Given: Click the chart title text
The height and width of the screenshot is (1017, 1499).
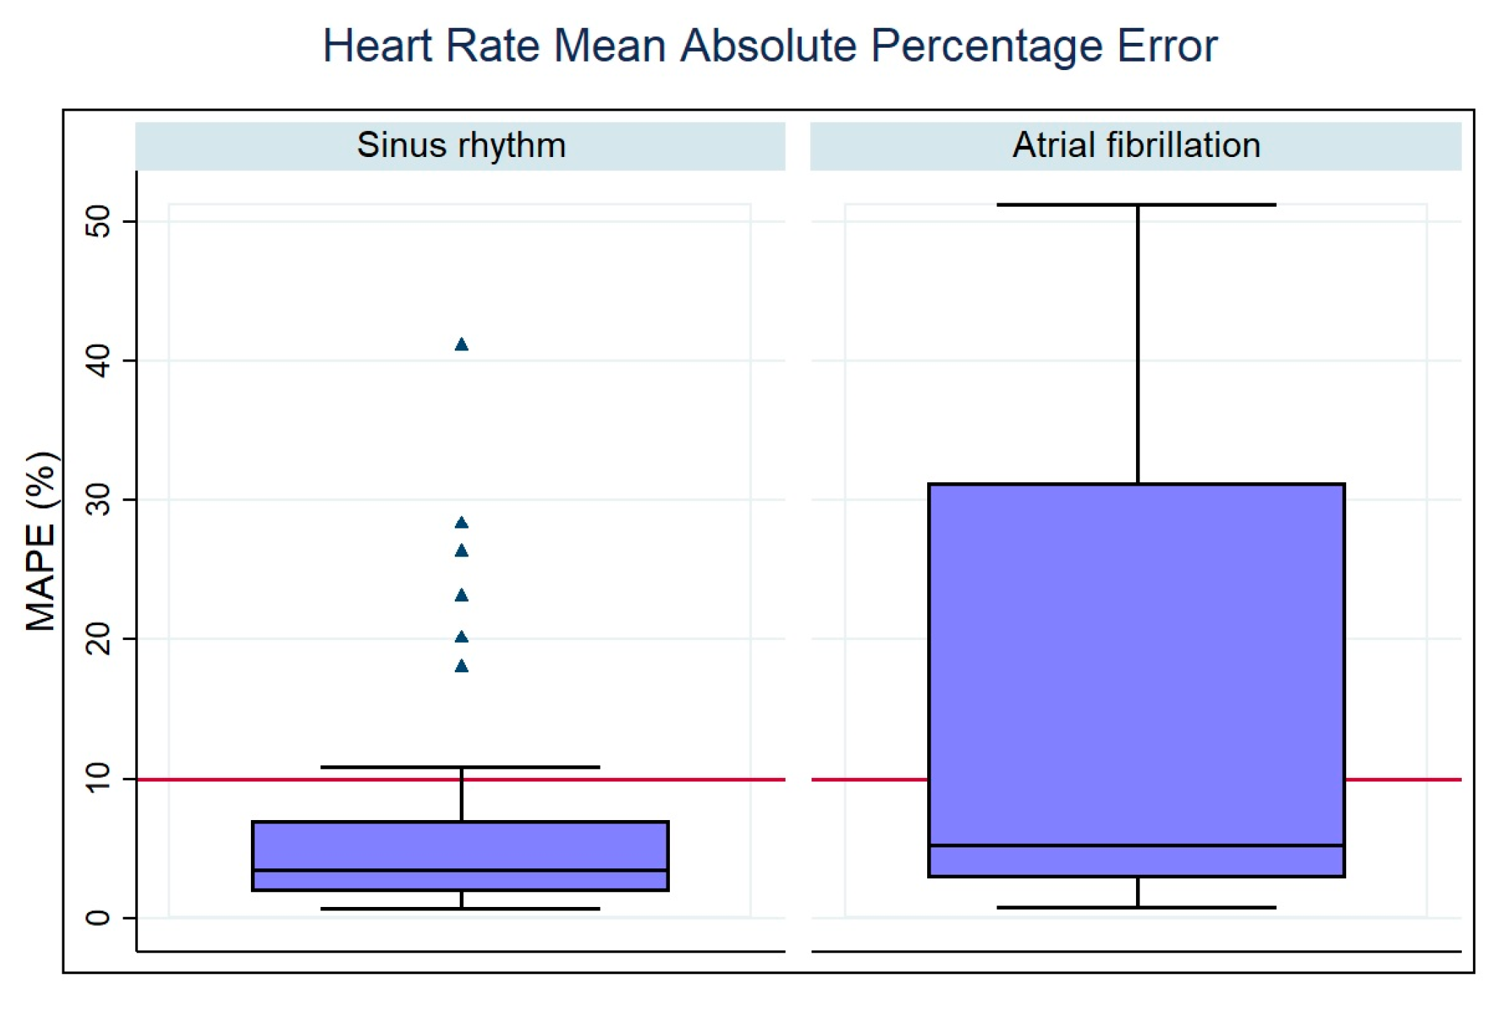Looking at the screenshot, I should pyautogui.click(x=769, y=46).
